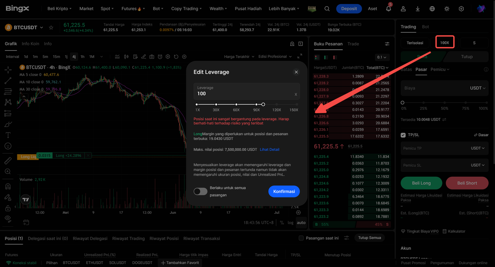Image resolution: width=495 pixels, height=267 pixels.
Task: Click the Leverage input field showing 100
Action: (247, 91)
